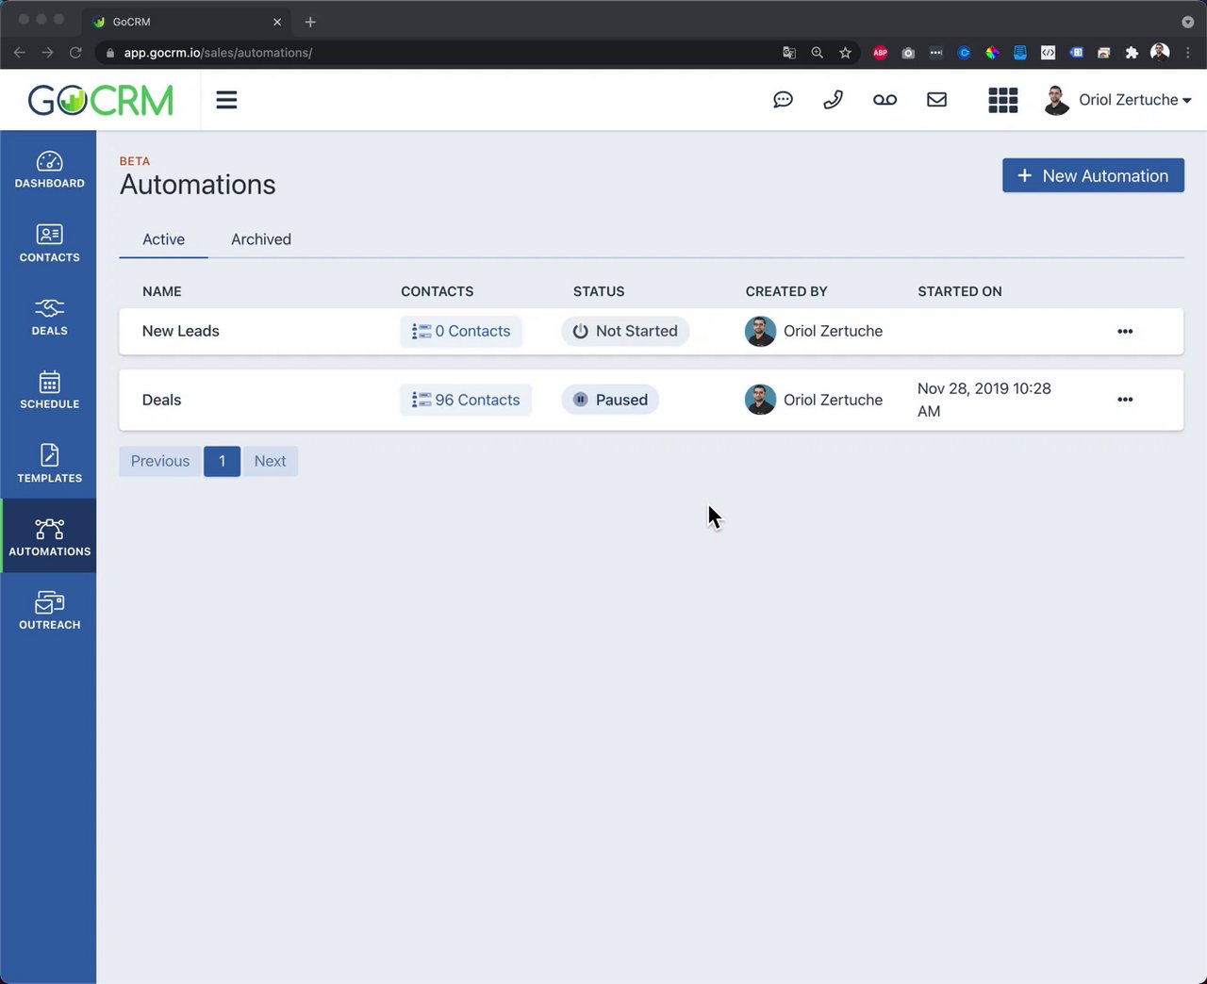Close the GoCRM browser tab
Viewport: 1207px width, 984px height.
point(277,22)
